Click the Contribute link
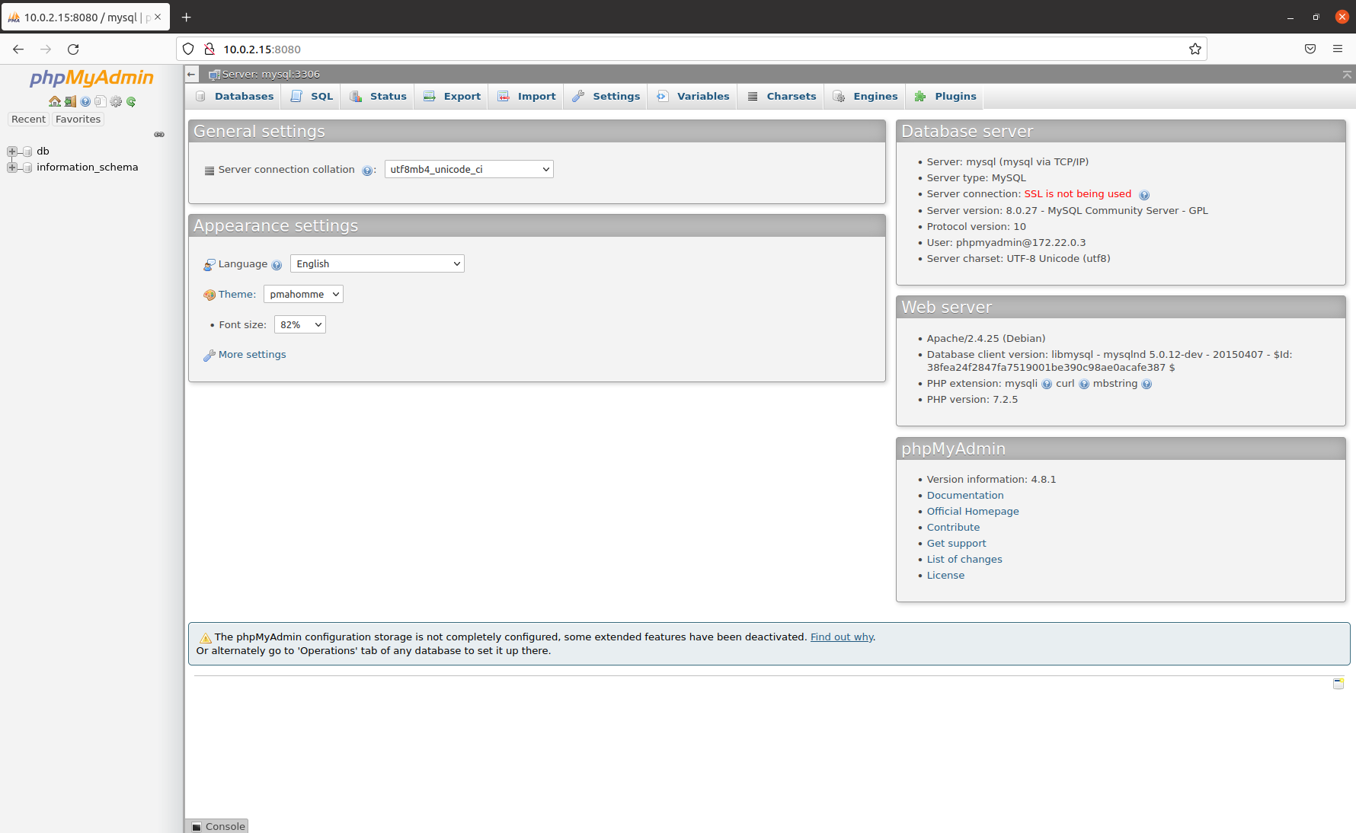The image size is (1356, 833). tap(953, 528)
